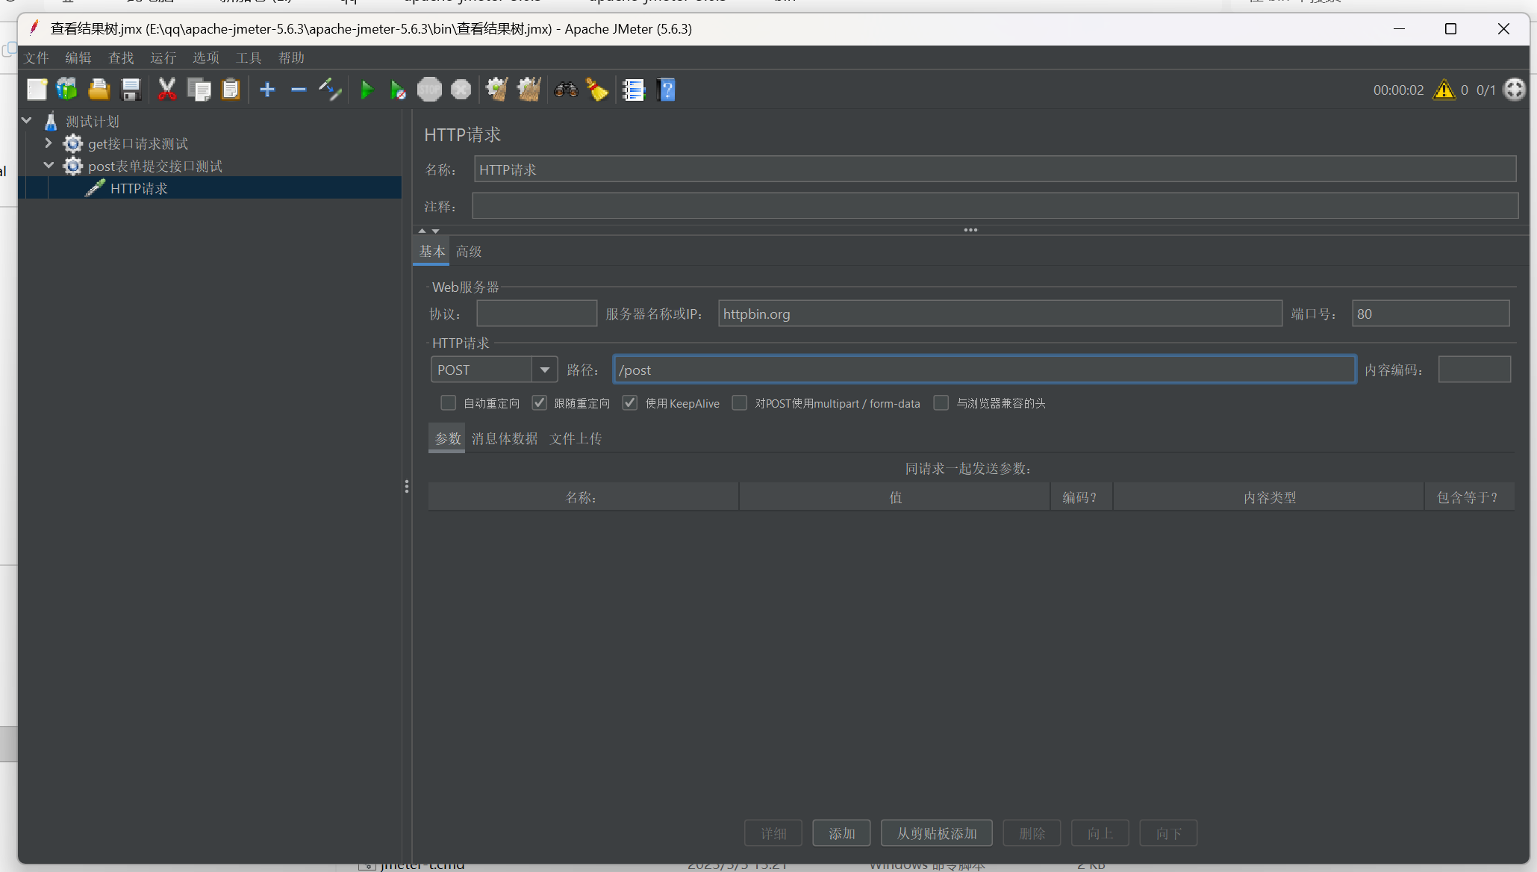1537x872 pixels.
Task: Click the 添加 button
Action: pyautogui.click(x=841, y=833)
